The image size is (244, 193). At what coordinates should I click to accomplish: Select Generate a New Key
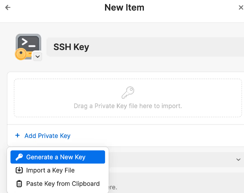58,157
